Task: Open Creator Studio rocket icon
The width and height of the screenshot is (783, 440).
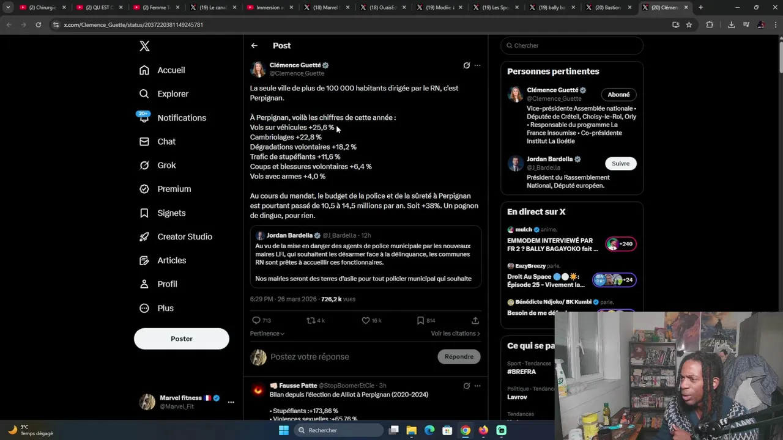Action: [x=144, y=237]
